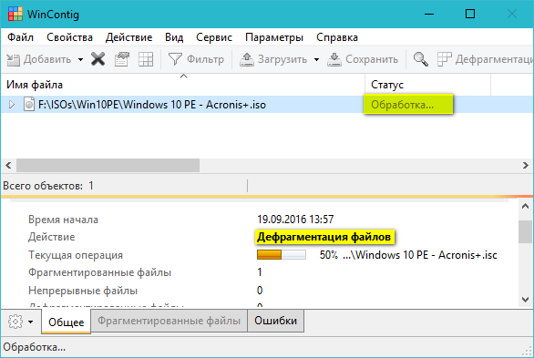Open file properties icon in toolbar
Image resolution: width=534 pixels, height=358 pixels.
[x=122, y=59]
